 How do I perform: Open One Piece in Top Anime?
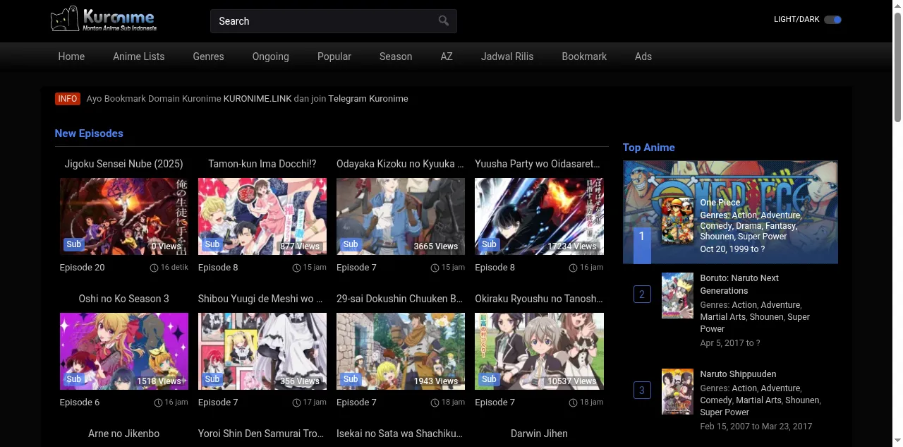pos(720,203)
